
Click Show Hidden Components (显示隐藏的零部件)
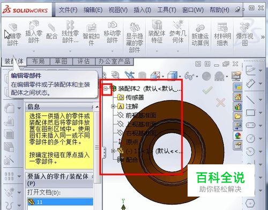coord(135,37)
